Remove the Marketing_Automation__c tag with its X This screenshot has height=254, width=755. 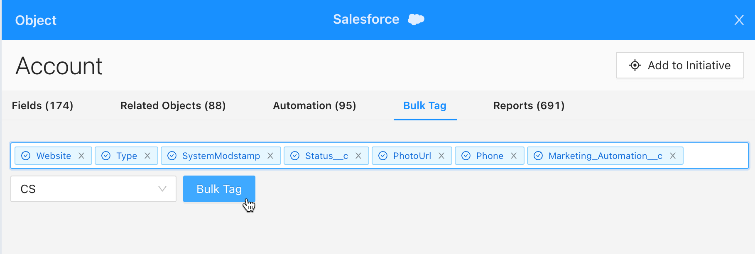coord(673,156)
